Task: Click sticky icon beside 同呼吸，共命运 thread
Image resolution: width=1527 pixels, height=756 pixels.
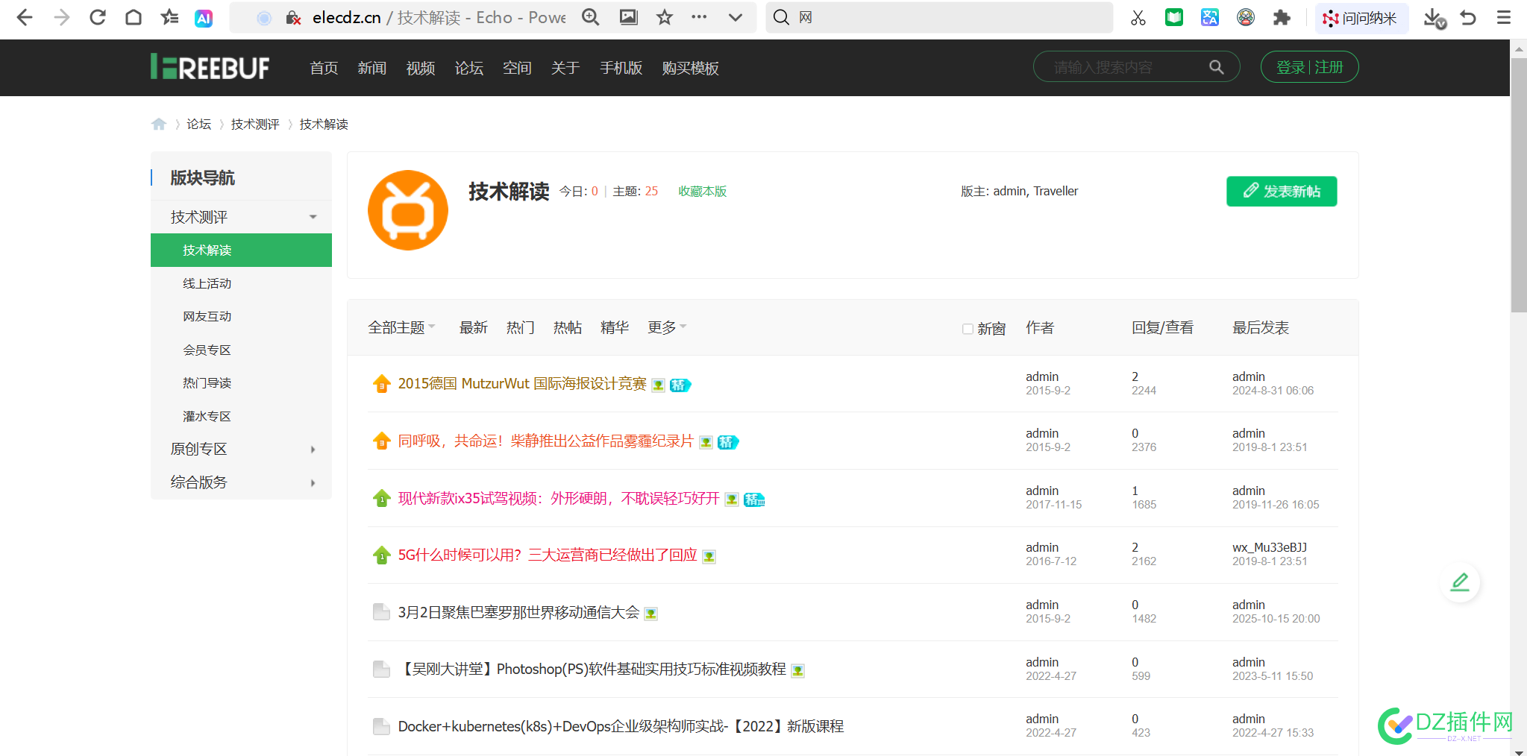Action: click(x=381, y=441)
